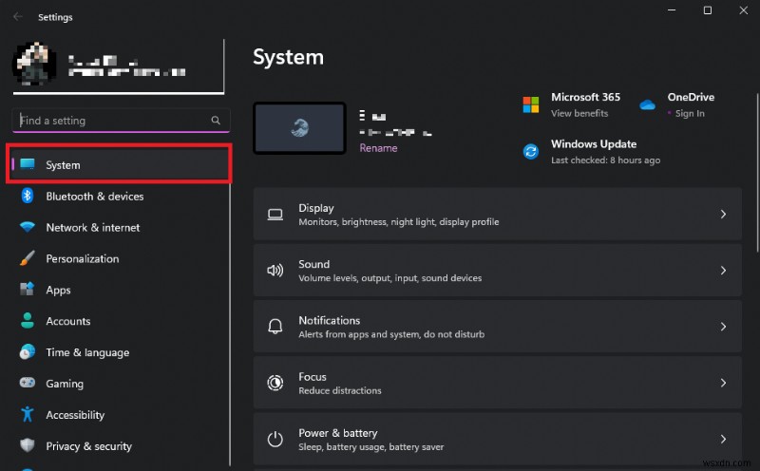Click the Wi-Fi Network icon in sidebar

28,227
